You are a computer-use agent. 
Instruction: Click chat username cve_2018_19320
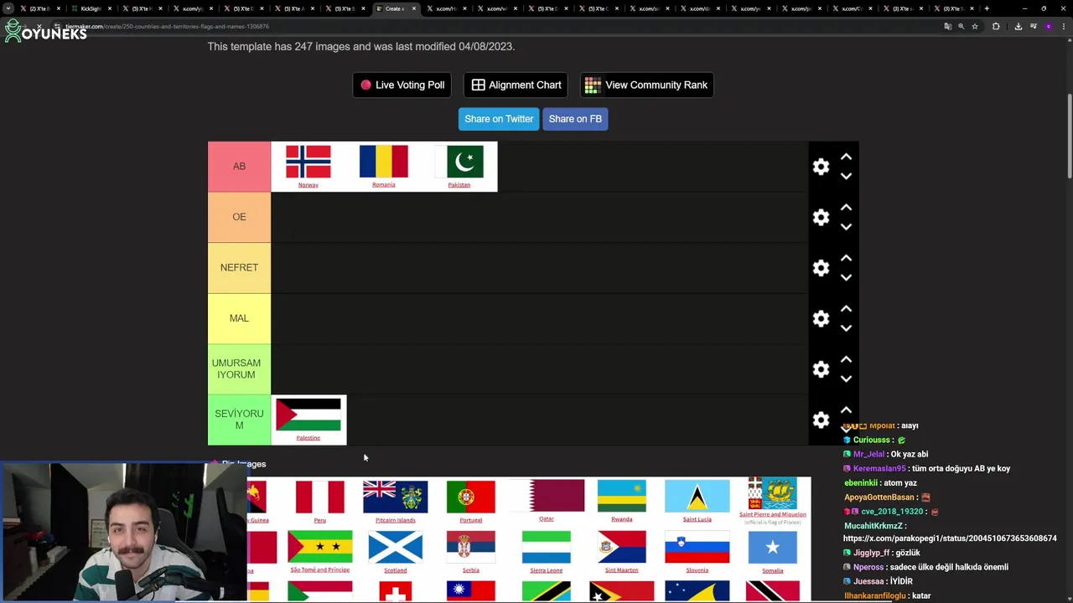(x=892, y=512)
